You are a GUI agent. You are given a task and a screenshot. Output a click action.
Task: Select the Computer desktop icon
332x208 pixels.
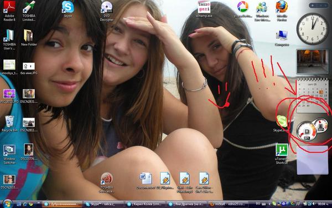click(x=282, y=38)
